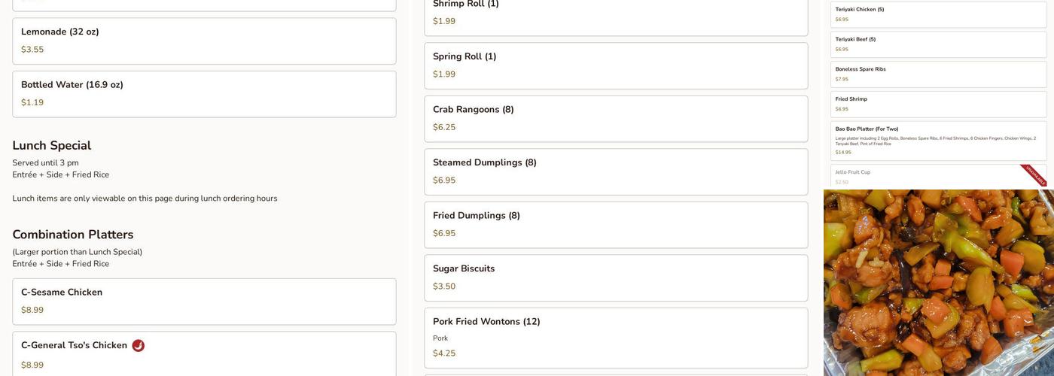Open Boneless Spare Ribs item
1054x376 pixels.
pyautogui.click(x=938, y=74)
